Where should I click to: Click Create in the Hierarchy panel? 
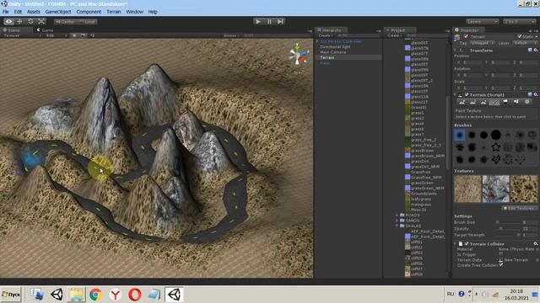[325, 35]
